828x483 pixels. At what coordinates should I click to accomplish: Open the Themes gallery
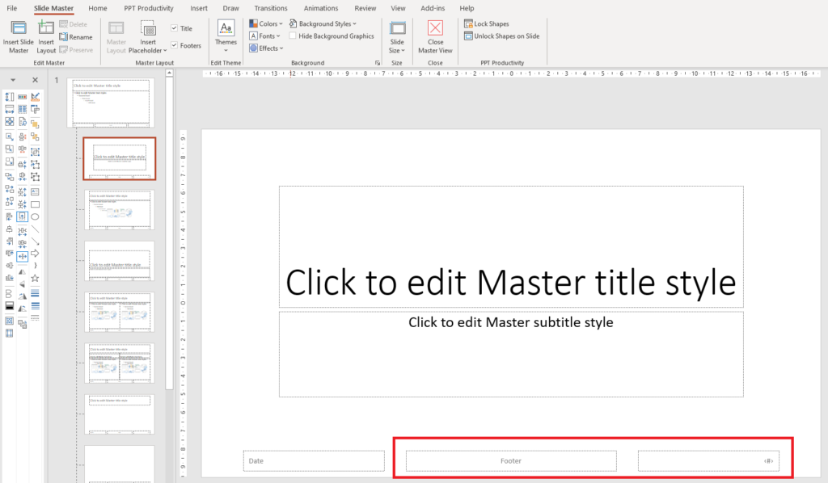click(226, 36)
